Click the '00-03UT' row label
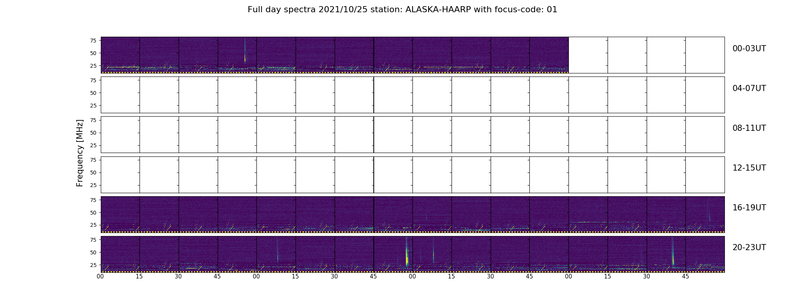Image resolution: width=805 pixels, height=306 pixels. [x=749, y=49]
